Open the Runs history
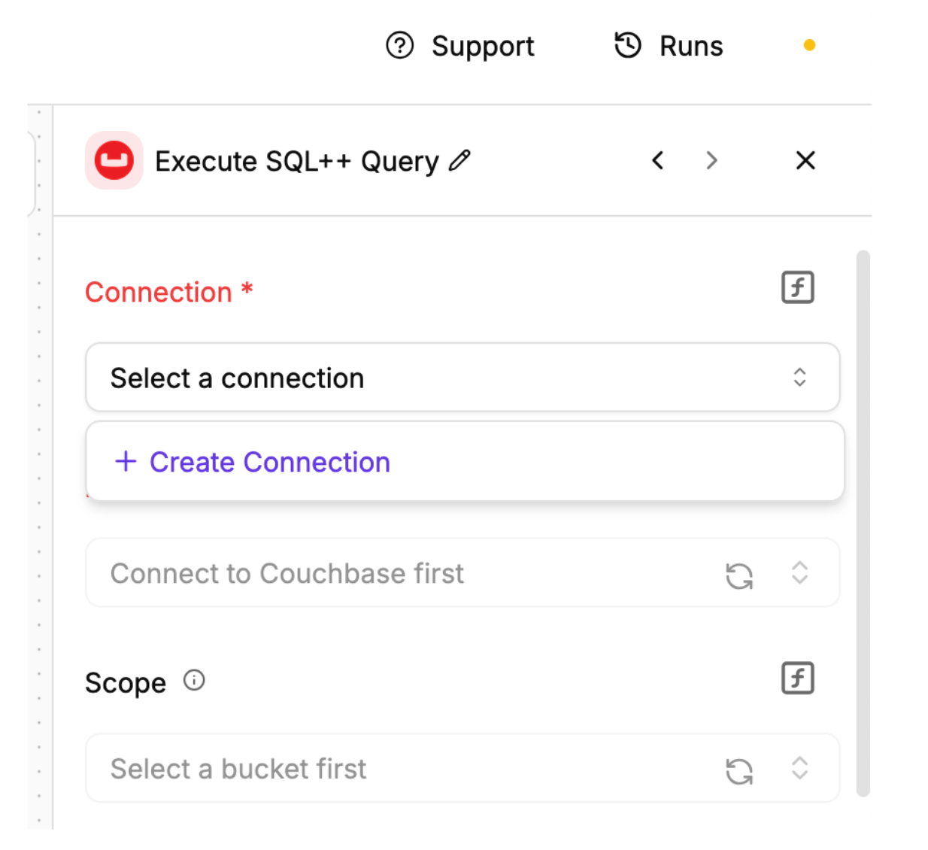This screenshot has height=850, width=928. click(690, 46)
